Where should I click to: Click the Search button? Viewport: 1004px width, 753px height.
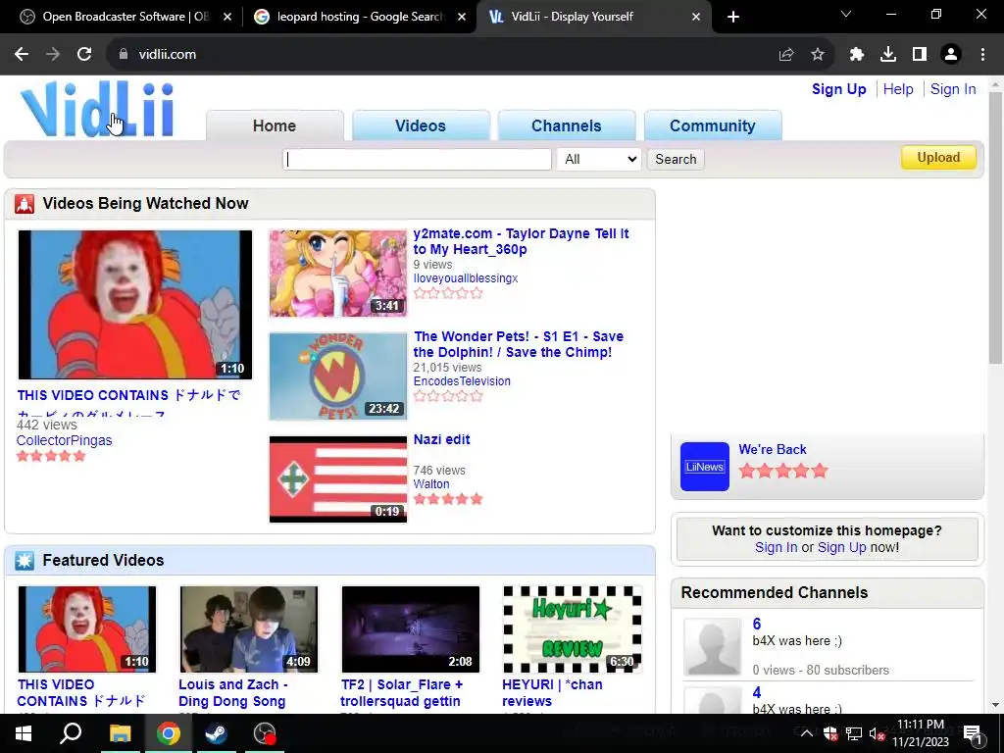coord(676,160)
